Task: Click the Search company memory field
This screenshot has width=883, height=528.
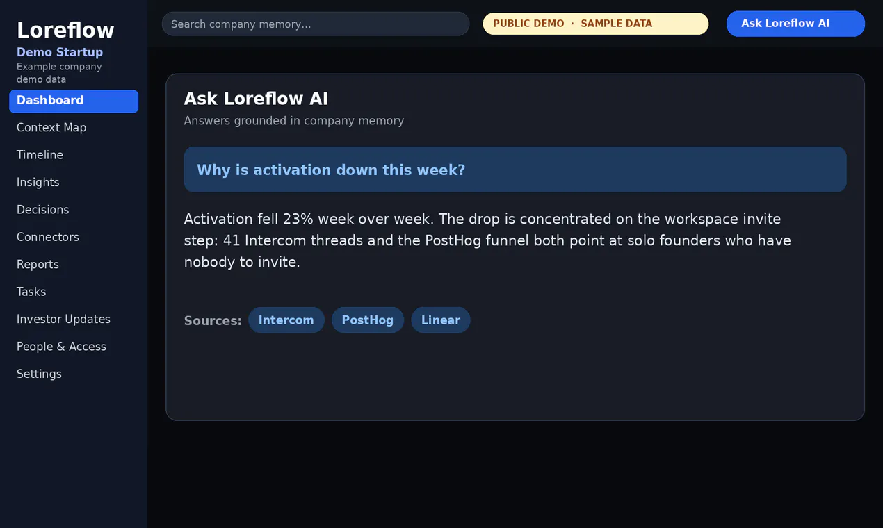Action: pyautogui.click(x=316, y=24)
